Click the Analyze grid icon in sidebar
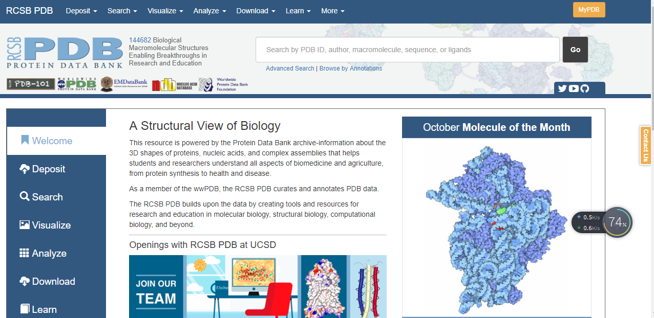654x318 pixels. pos(25,253)
